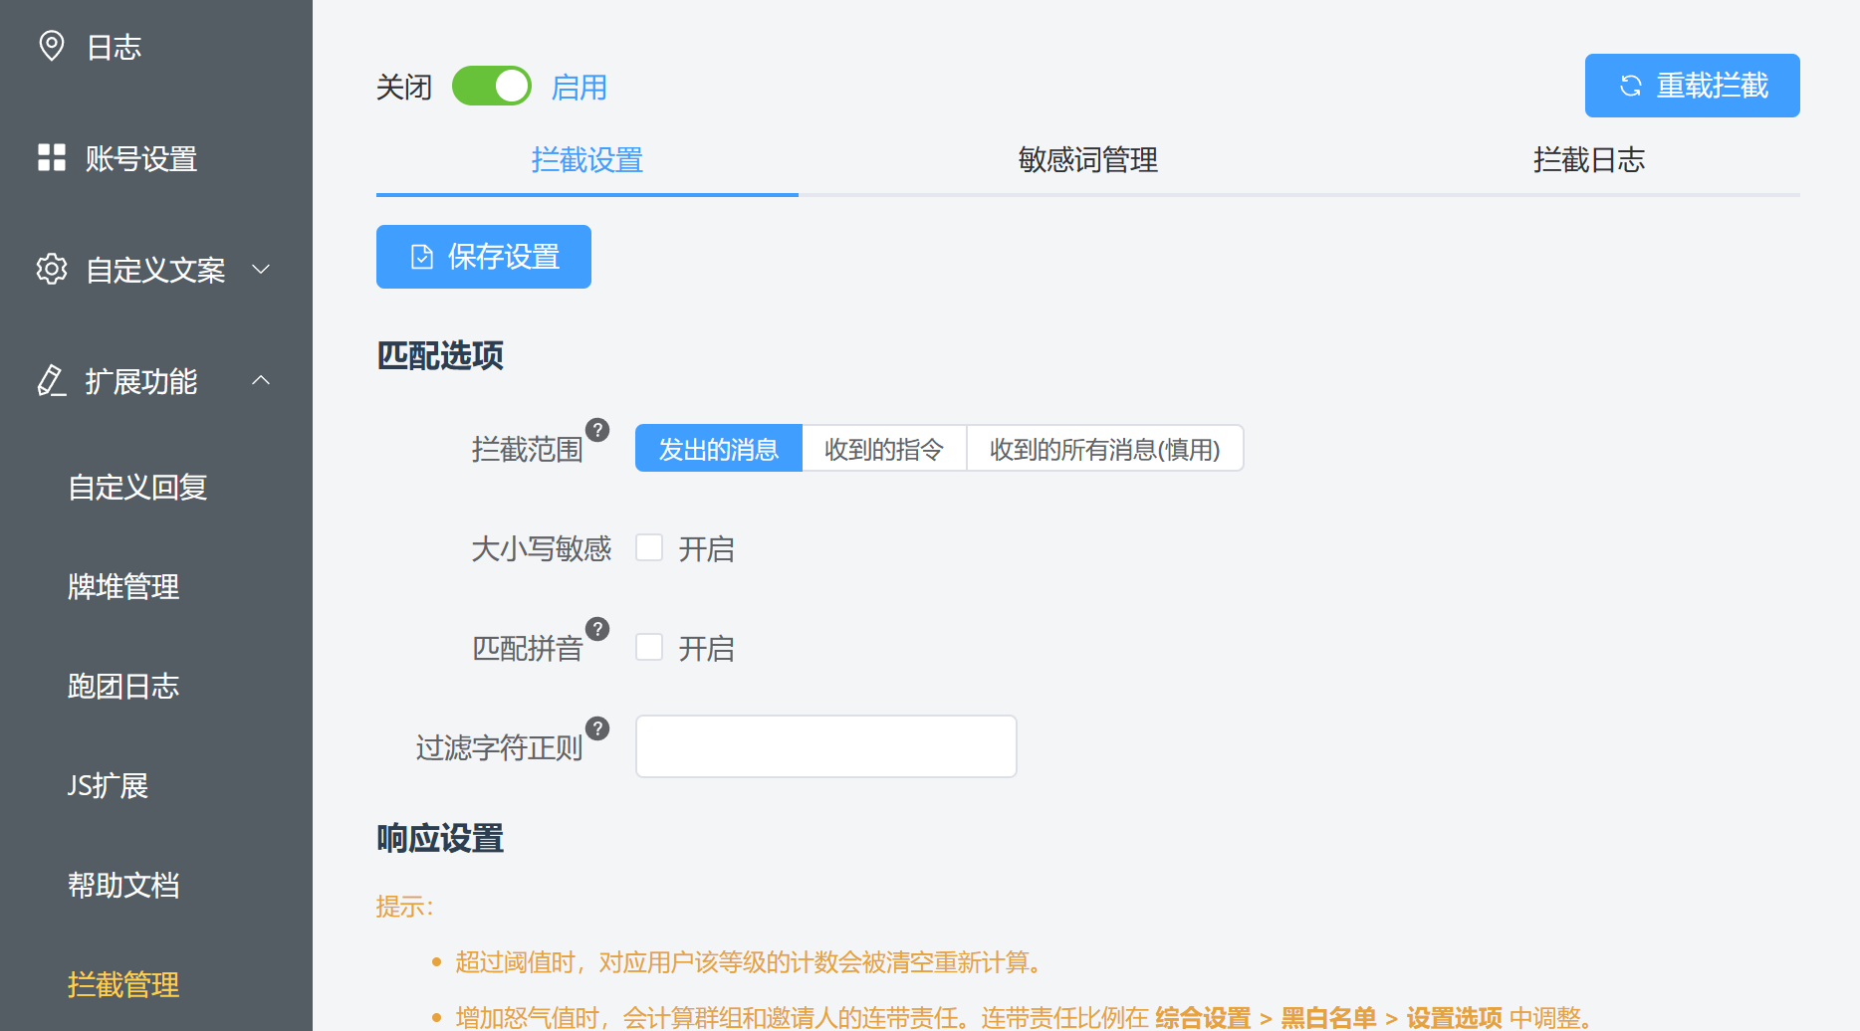Open the help tooltip next to 过滤字符正则
Screen dimensions: 1860x1031
597,727
